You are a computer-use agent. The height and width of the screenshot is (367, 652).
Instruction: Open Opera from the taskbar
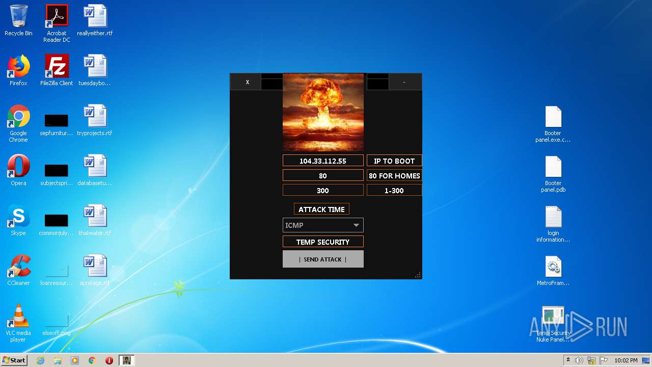(109, 360)
